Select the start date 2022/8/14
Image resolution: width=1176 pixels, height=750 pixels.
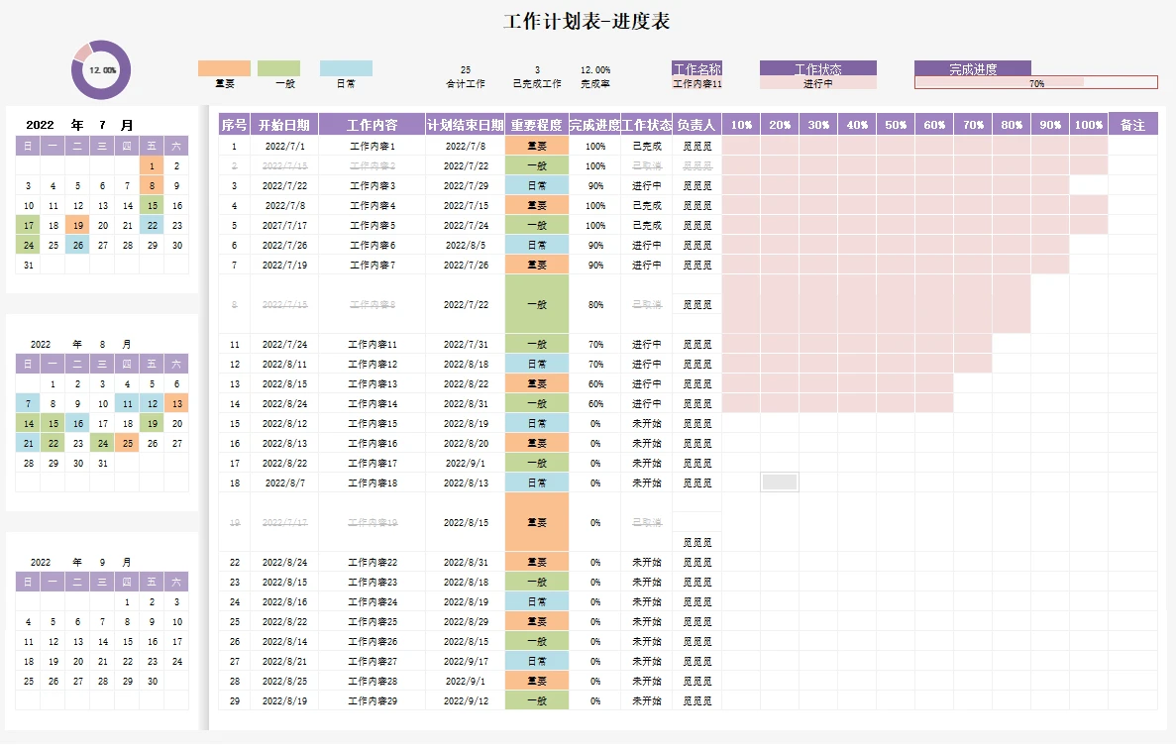[x=284, y=642]
